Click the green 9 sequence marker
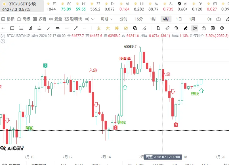 tap(45, 66)
